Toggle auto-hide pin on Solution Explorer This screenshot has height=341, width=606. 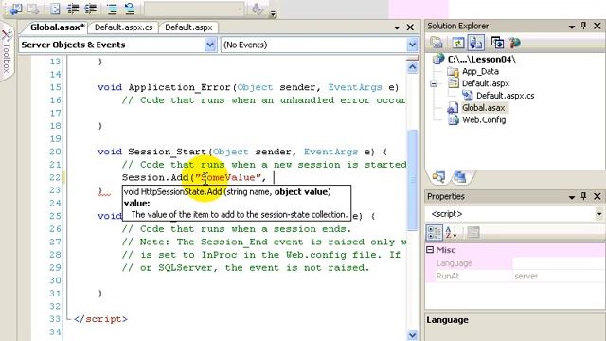583,26
